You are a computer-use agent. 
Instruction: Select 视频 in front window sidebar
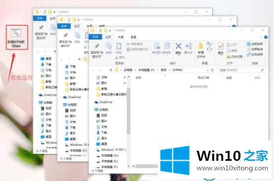click(x=102, y=115)
